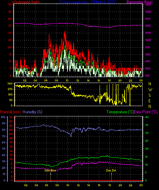The width and height of the screenshot is (159, 190).
Task: Click 90 on the humidity axis
Action: coord(4,123)
